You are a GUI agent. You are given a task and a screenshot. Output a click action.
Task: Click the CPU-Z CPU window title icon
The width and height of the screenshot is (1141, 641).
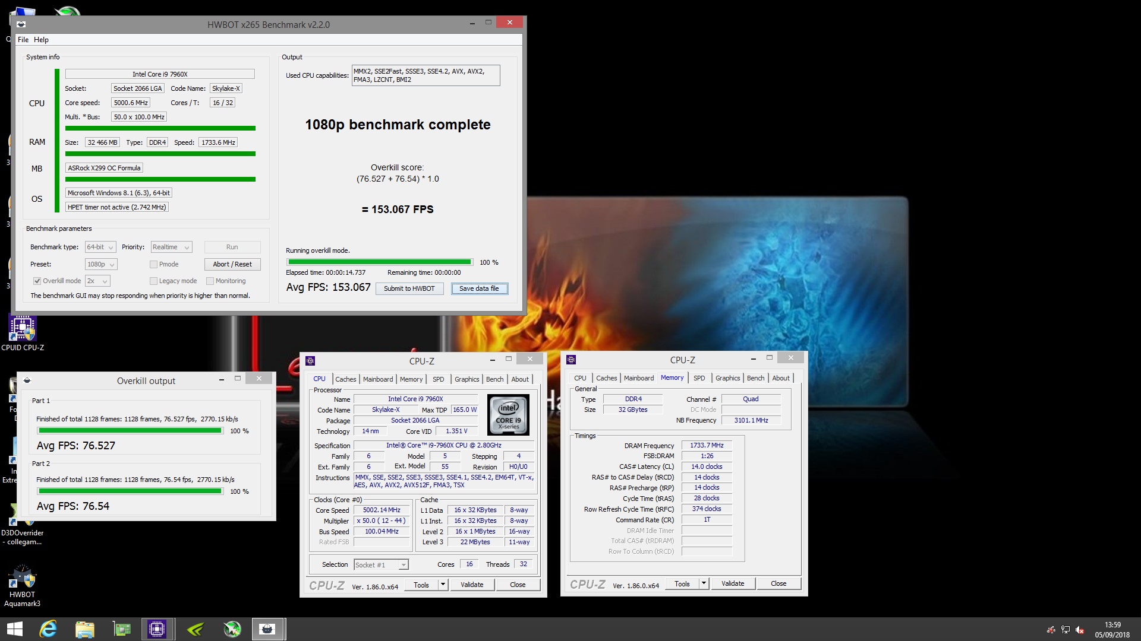[x=310, y=361]
